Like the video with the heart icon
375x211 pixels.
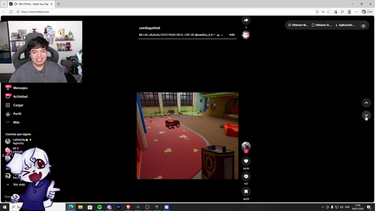tap(246, 161)
